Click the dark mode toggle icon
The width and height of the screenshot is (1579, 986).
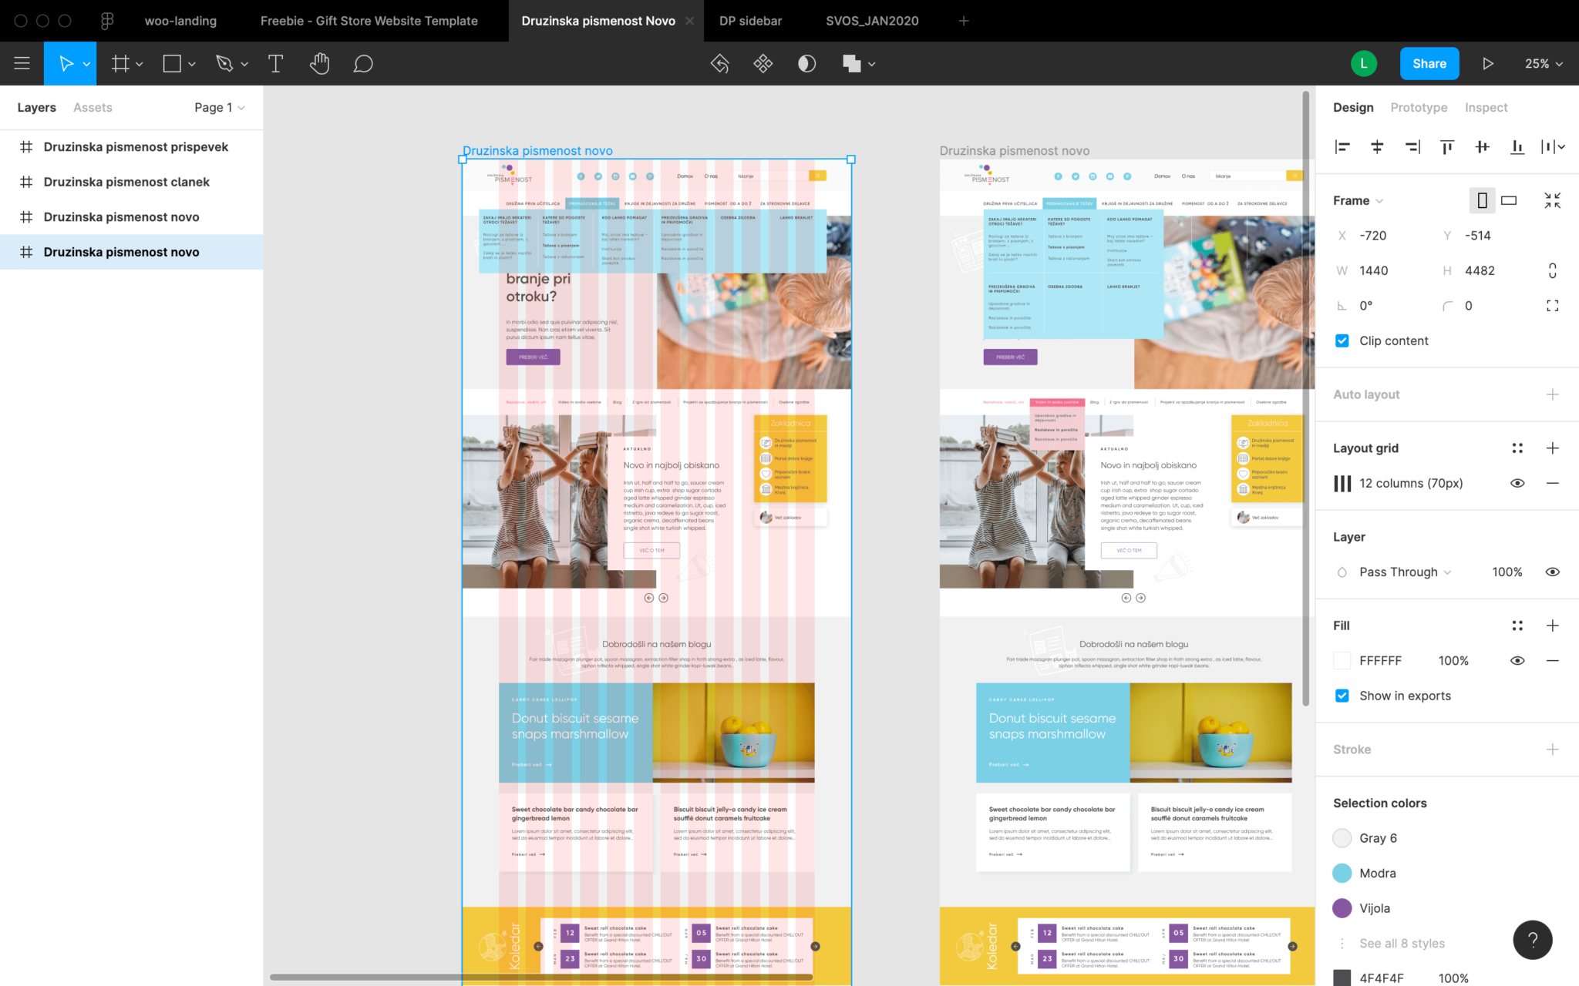(807, 62)
